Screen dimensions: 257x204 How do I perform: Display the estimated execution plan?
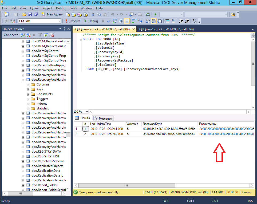115,21
